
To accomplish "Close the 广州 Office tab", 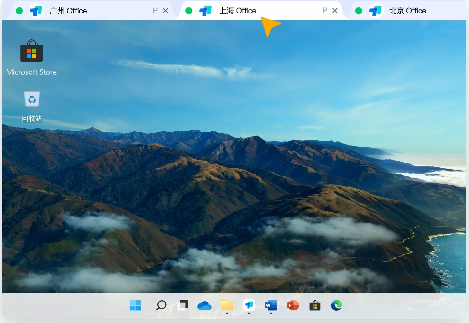I will (166, 11).
